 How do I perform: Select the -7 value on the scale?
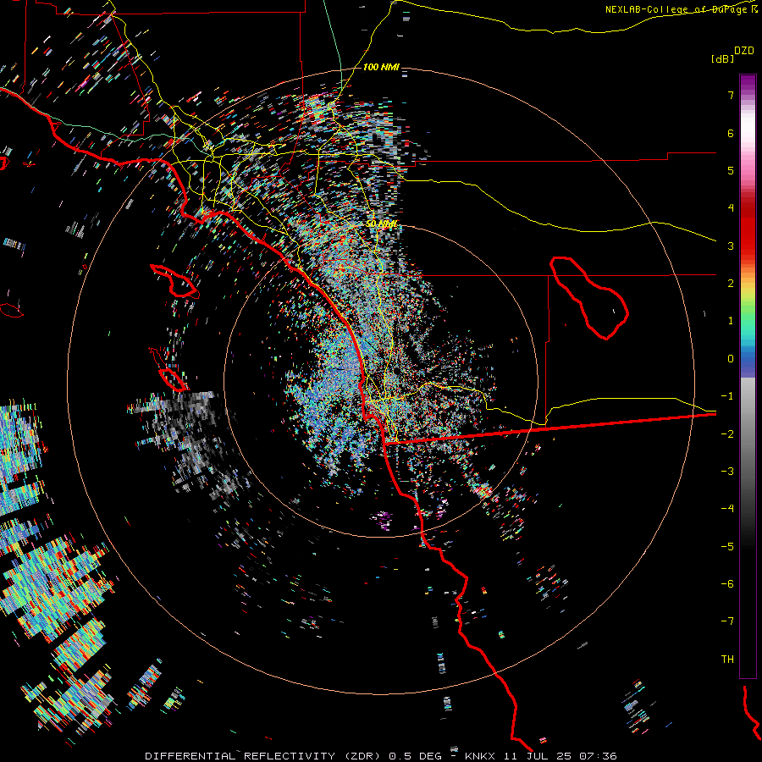pyautogui.click(x=727, y=621)
